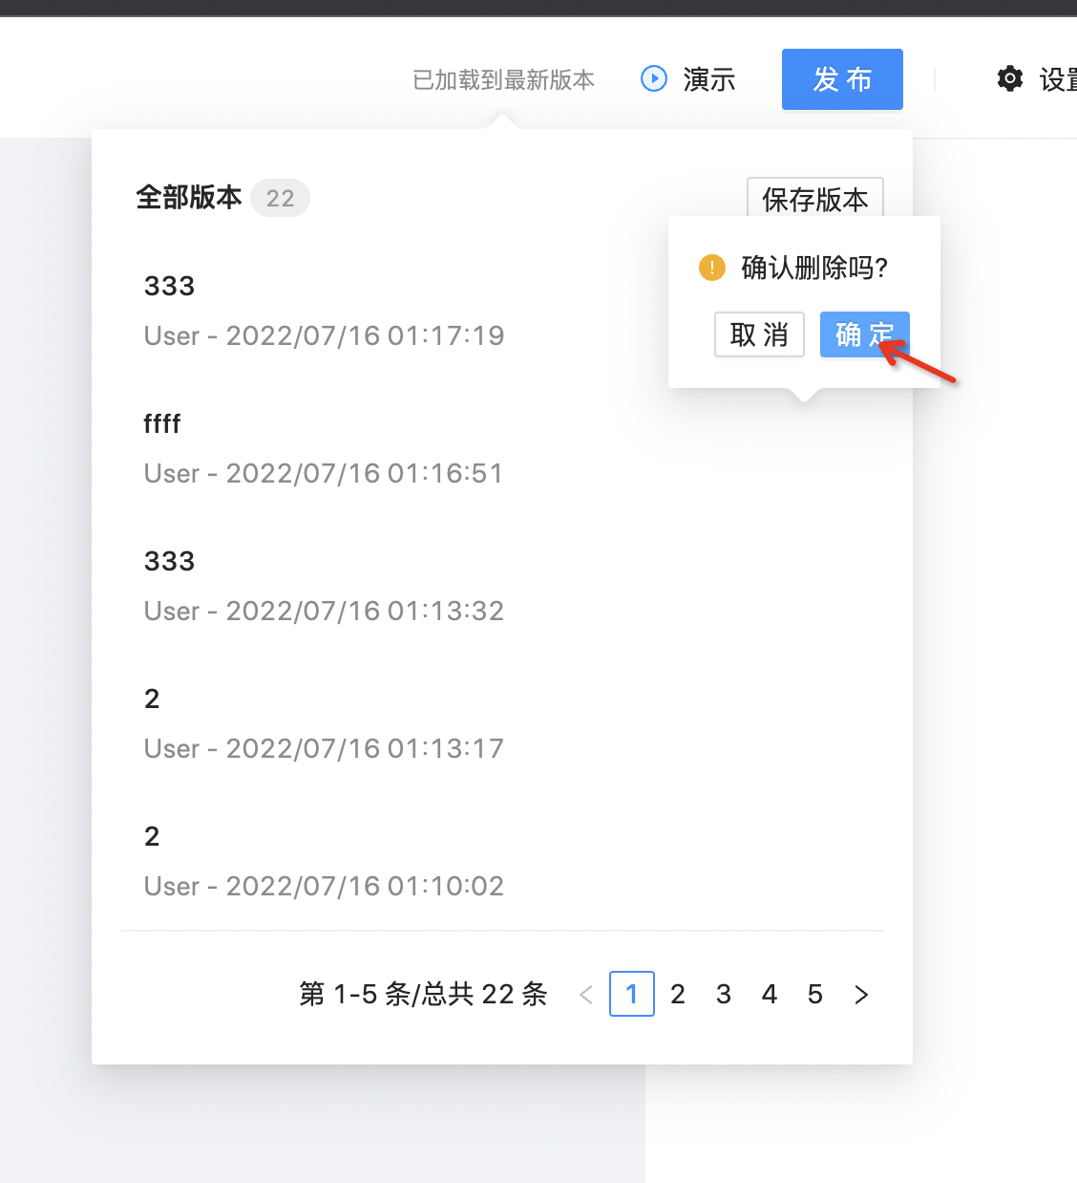Select page 3 of the version list
Viewport: 1077px width, 1183px height.
point(723,994)
